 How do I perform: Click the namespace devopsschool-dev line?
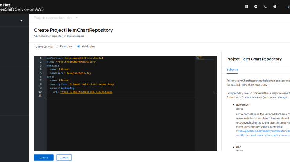(x=70, y=73)
